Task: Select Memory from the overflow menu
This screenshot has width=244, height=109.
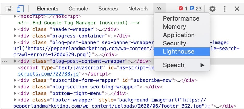Action: pyautogui.click(x=182, y=27)
